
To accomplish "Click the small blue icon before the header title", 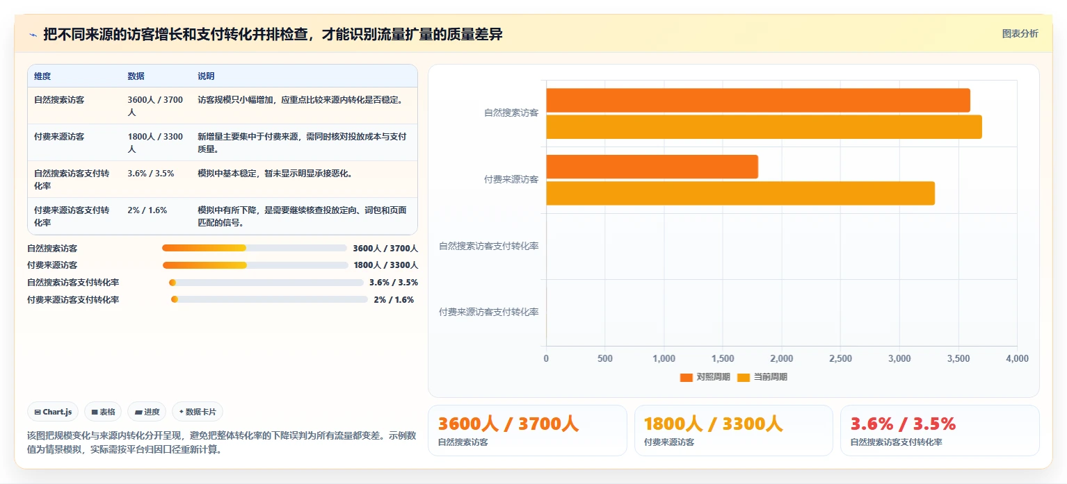I will [x=33, y=34].
